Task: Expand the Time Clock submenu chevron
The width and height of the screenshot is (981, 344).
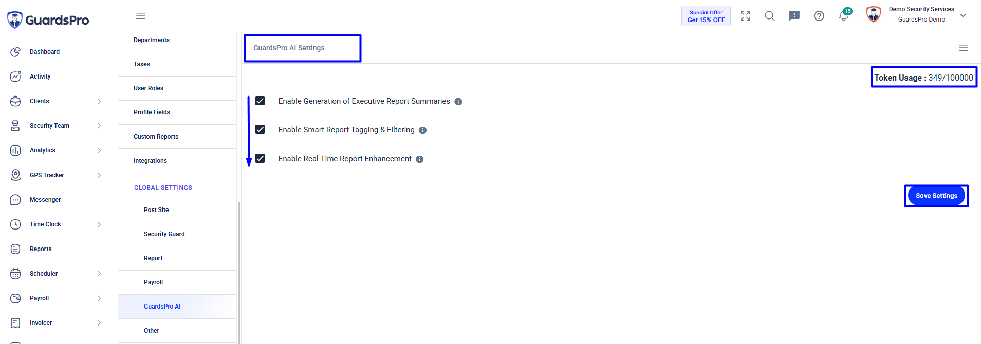Action: coord(99,224)
